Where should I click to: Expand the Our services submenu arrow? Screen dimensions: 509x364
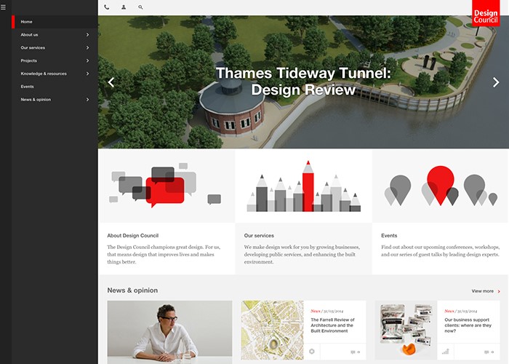pyautogui.click(x=88, y=48)
